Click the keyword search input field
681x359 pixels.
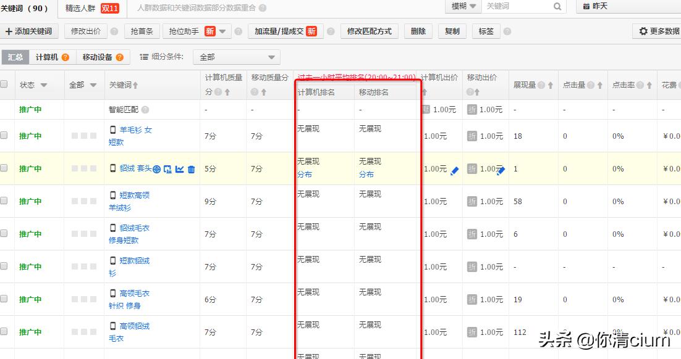click(513, 7)
